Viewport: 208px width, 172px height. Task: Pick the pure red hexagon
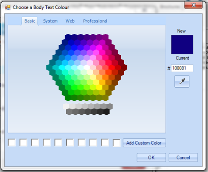click(112, 68)
